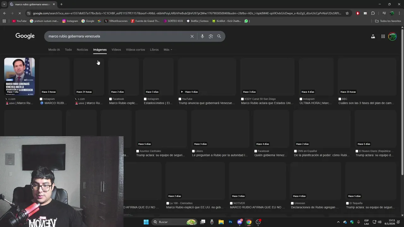
Task: Select the Imágenes tab
Action: point(100,49)
